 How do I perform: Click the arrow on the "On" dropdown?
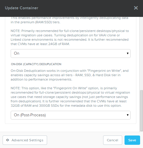[x=128, y=54]
